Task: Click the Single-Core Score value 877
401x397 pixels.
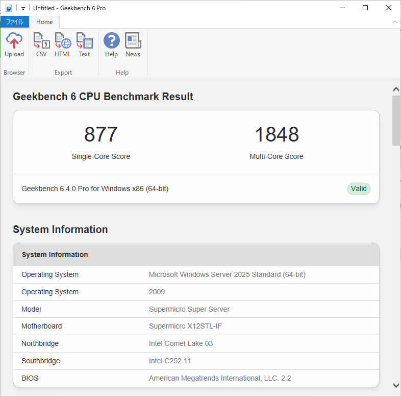Action: tap(101, 134)
